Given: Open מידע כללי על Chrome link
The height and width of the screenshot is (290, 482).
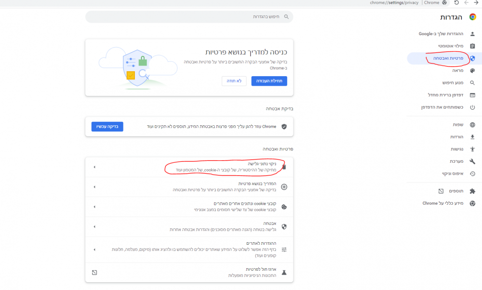Looking at the screenshot, I should [x=443, y=203].
